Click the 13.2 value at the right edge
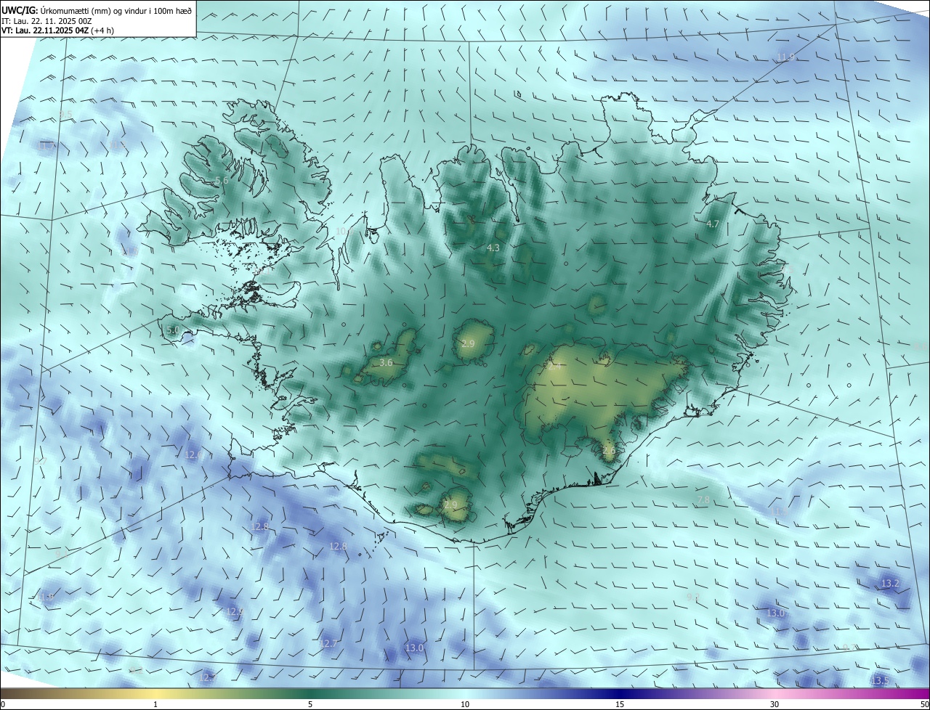The height and width of the screenshot is (710, 930). 890,583
